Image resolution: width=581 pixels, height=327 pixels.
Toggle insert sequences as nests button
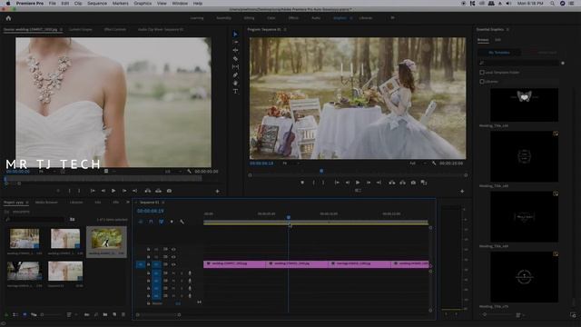pos(141,222)
